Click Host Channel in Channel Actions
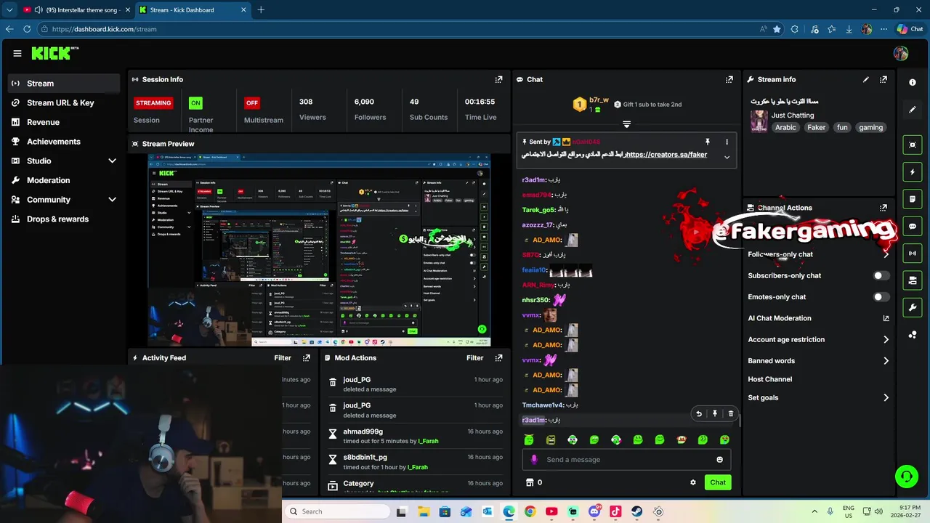Viewport: 930px width, 523px height. 770,379
